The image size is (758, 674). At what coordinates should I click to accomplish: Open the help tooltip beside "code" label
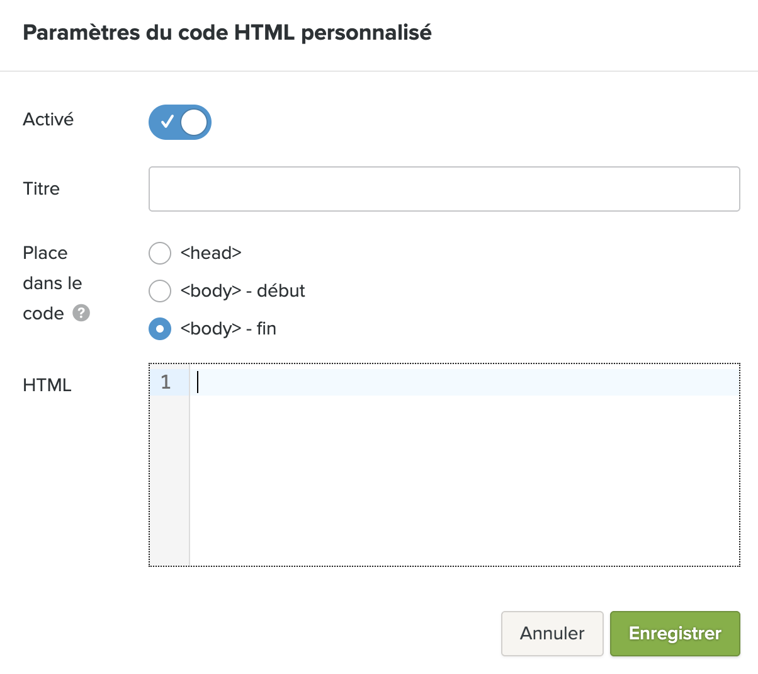point(81,313)
